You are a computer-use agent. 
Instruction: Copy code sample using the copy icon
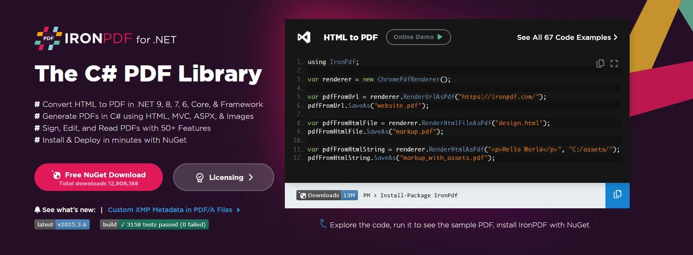(x=600, y=64)
